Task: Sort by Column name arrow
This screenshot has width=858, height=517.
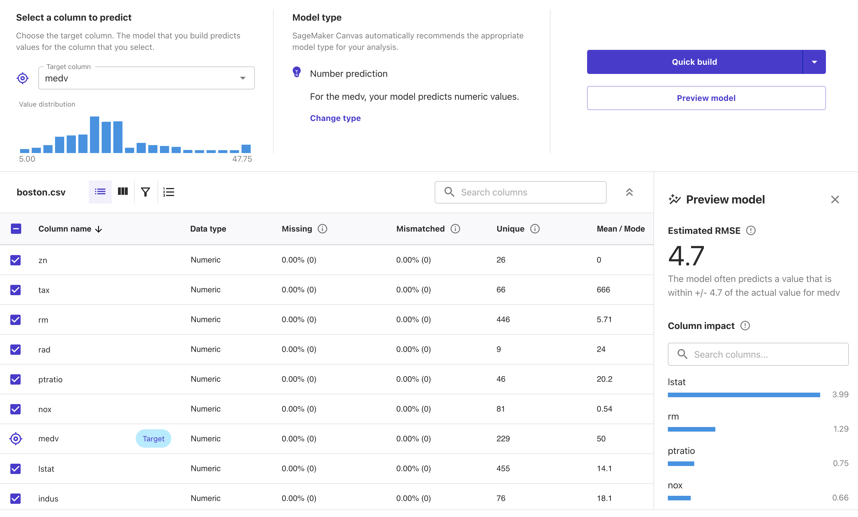Action: pos(99,229)
